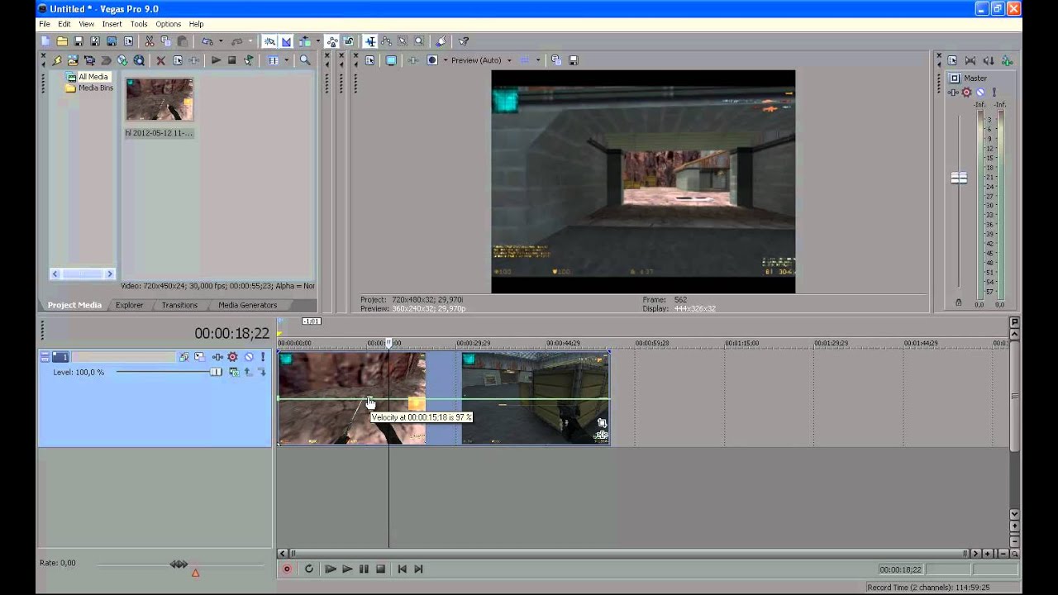Click the Downmix Output speaker icon in mixer
Viewport: 1058px width, 595px height.
click(970, 60)
